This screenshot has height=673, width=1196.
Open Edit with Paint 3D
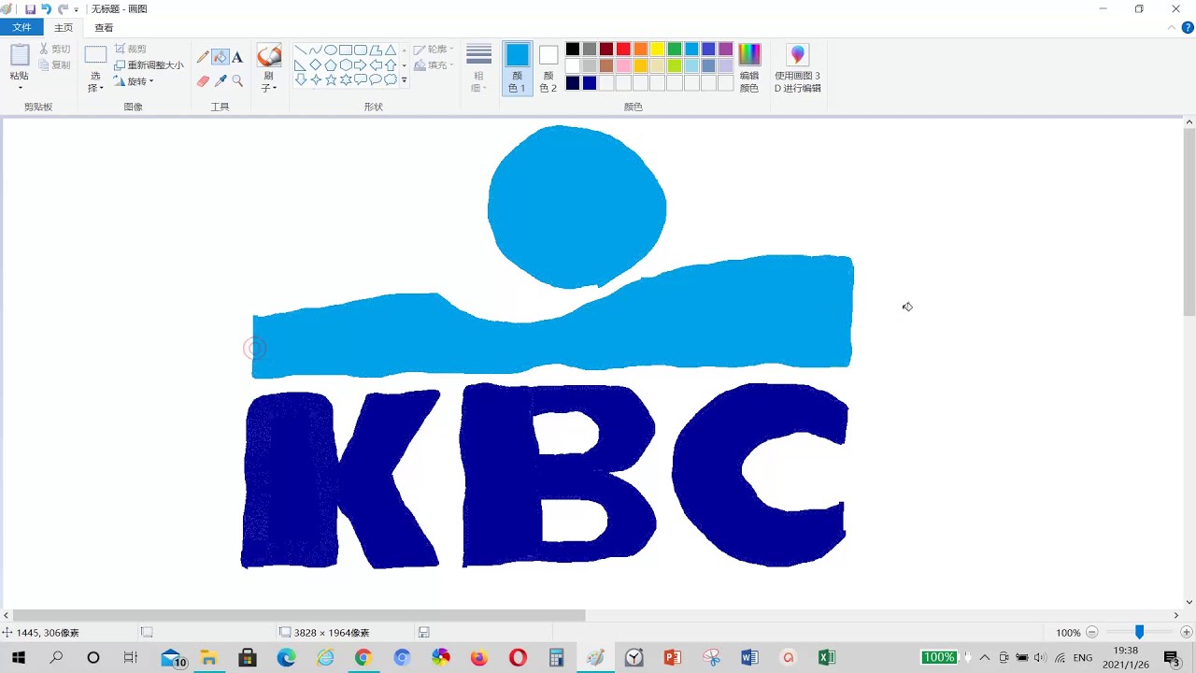click(797, 68)
